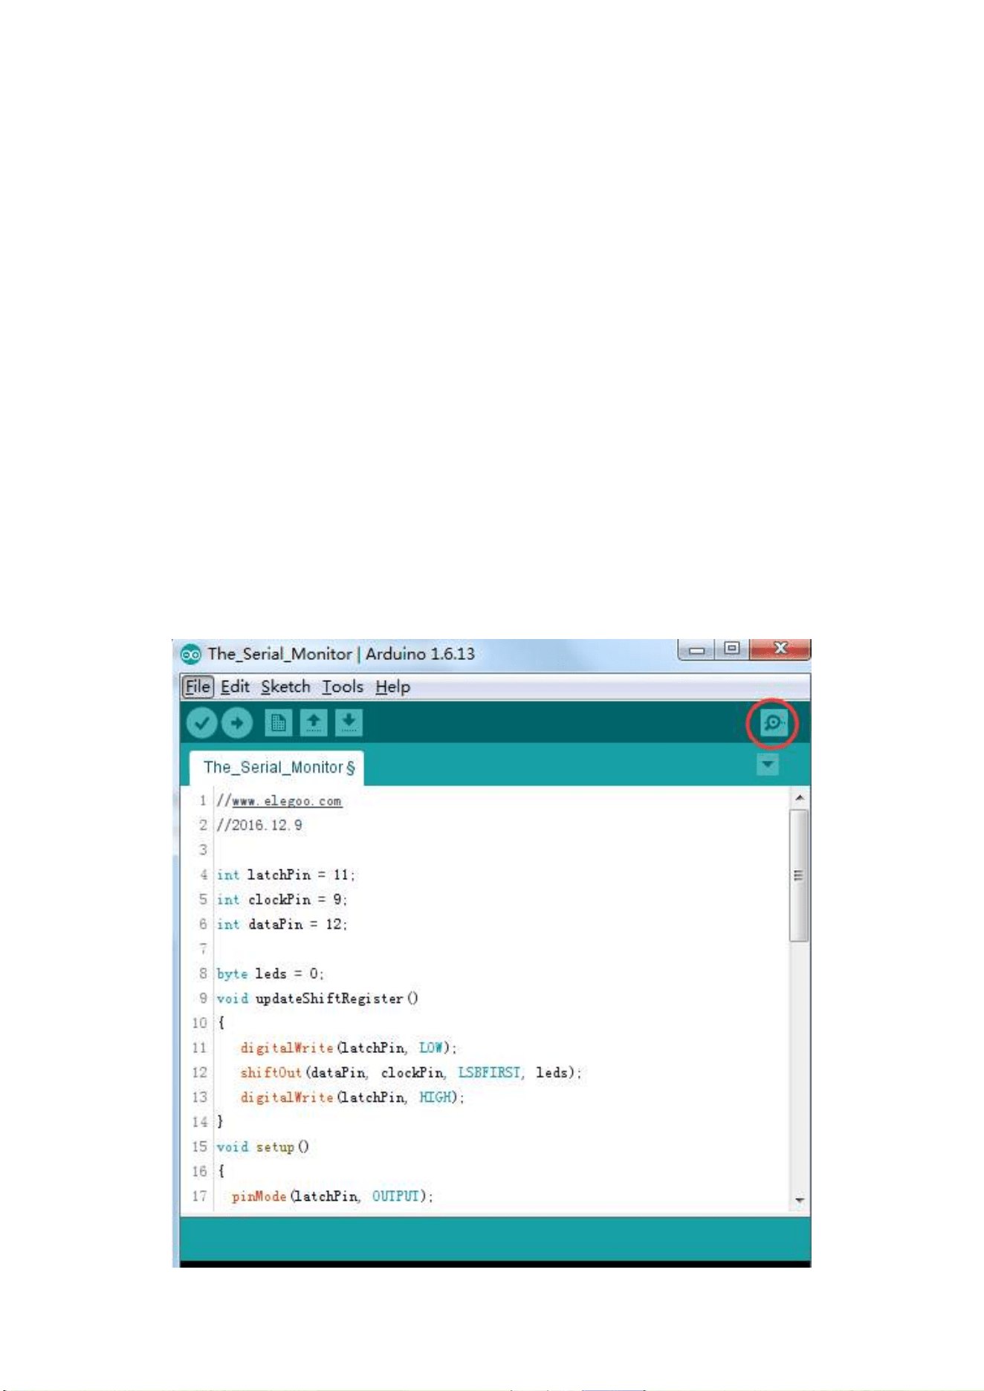Open the Sketch menu
This screenshot has width=984, height=1391.
285,687
